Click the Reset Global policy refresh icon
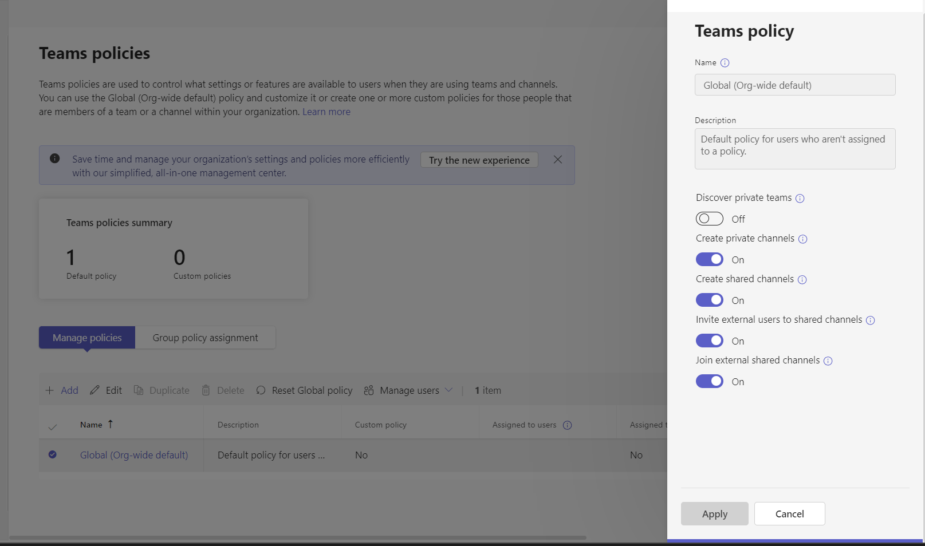The width and height of the screenshot is (925, 546). (x=261, y=390)
